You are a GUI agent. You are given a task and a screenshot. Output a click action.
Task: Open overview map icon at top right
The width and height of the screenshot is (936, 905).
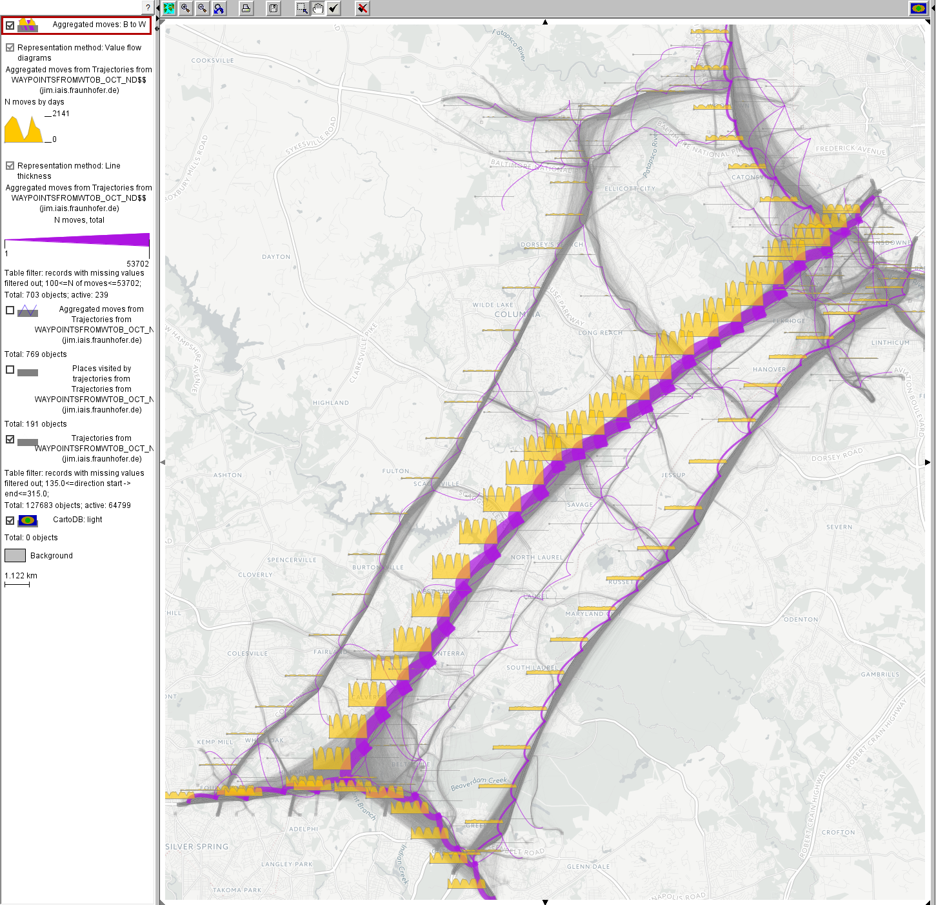coord(918,8)
